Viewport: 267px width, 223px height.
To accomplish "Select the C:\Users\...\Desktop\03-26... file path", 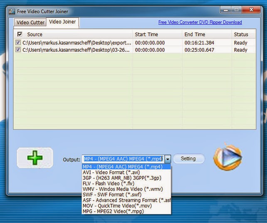I will (x=76, y=50).
